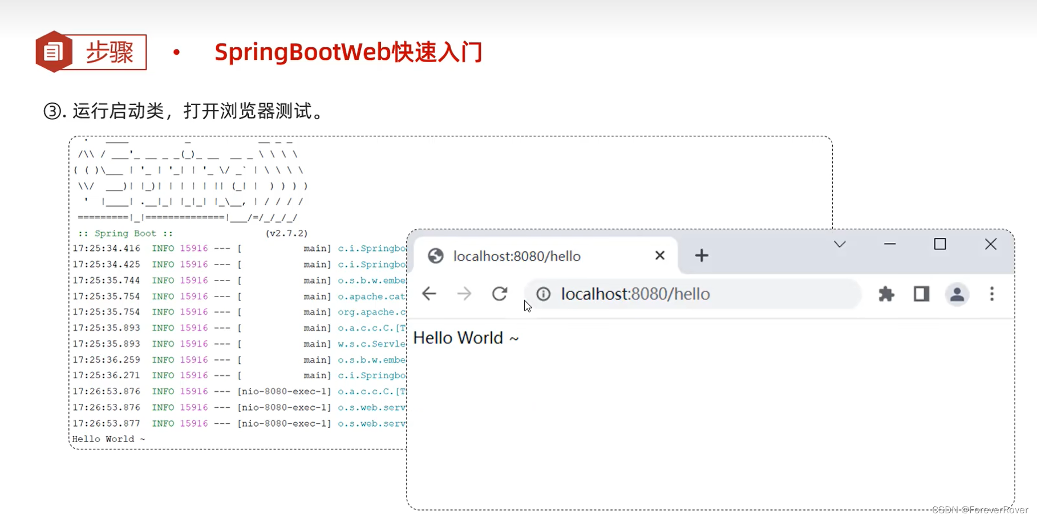
Task: Click the address bar showing localhost:8080/hello
Action: click(692, 294)
